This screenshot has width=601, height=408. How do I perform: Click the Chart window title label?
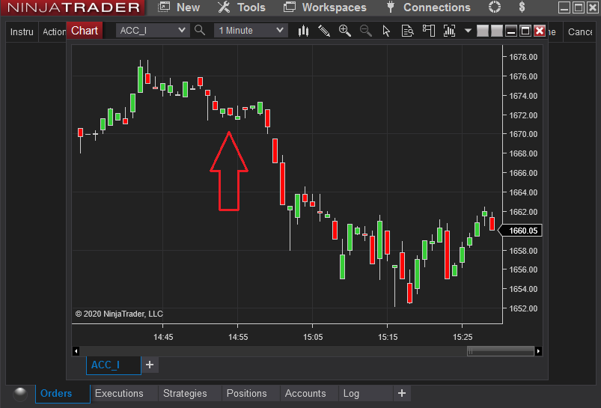pos(85,30)
